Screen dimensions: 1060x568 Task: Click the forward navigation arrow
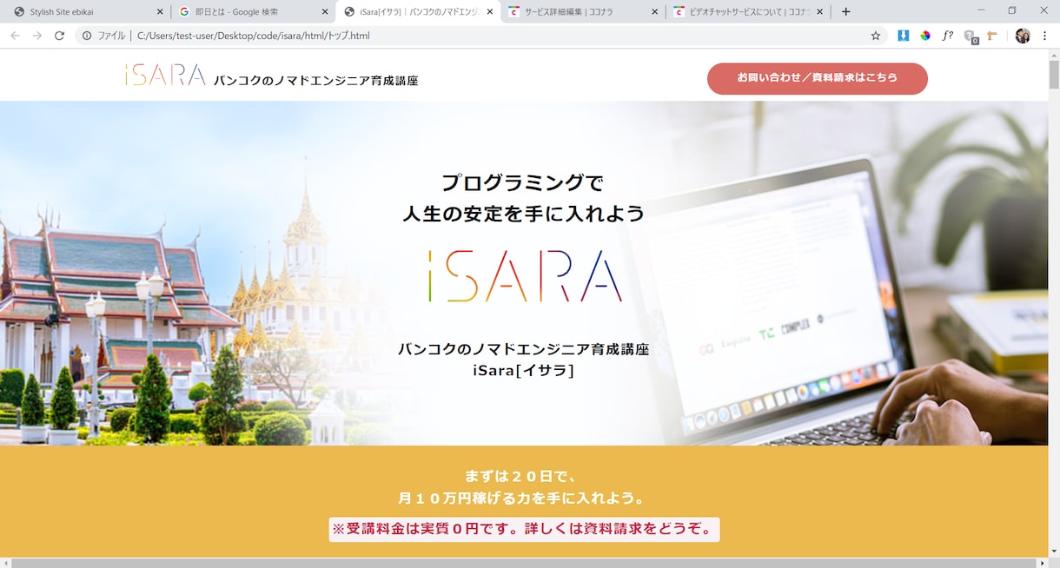tap(37, 36)
